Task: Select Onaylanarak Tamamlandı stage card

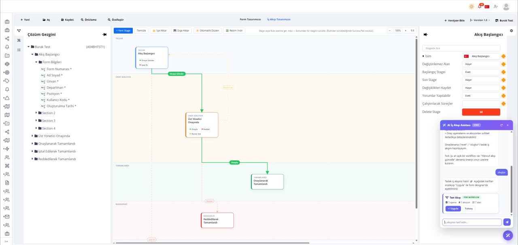Action: pos(267,182)
